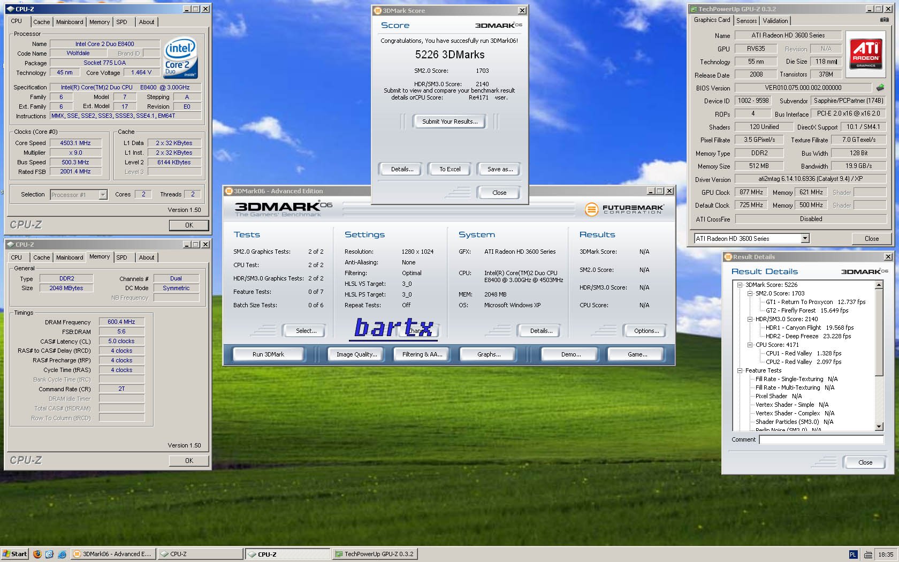This screenshot has width=899, height=562.
Task: Click Details... in 3DMark Score dialog
Action: 402,169
